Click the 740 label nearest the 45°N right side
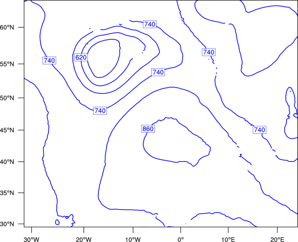 coord(259,130)
